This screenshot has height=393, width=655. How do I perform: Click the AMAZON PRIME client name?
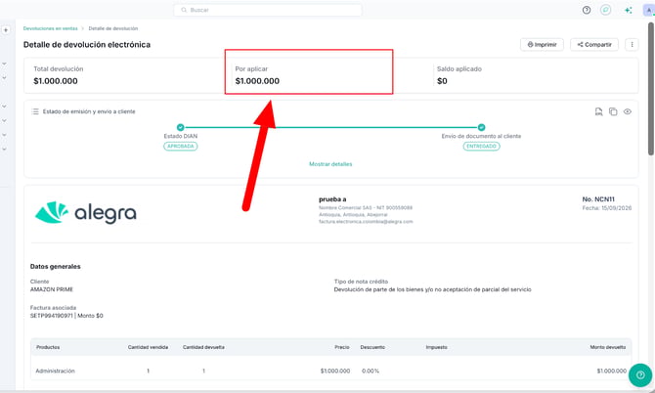pyautogui.click(x=52, y=289)
